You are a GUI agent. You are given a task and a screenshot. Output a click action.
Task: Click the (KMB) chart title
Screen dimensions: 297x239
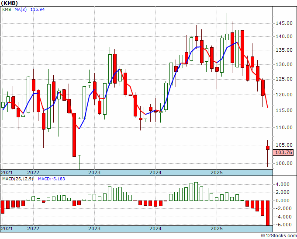tap(9, 3)
